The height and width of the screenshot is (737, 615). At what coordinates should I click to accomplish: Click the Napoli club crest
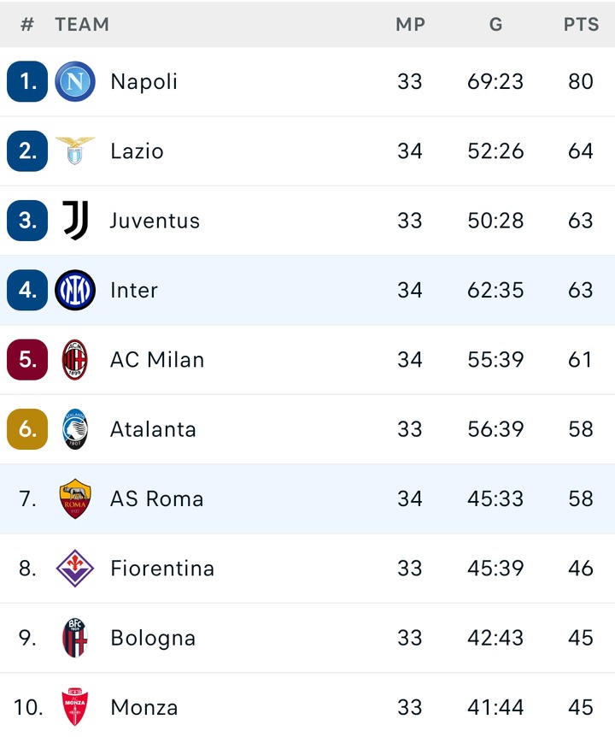tap(75, 81)
